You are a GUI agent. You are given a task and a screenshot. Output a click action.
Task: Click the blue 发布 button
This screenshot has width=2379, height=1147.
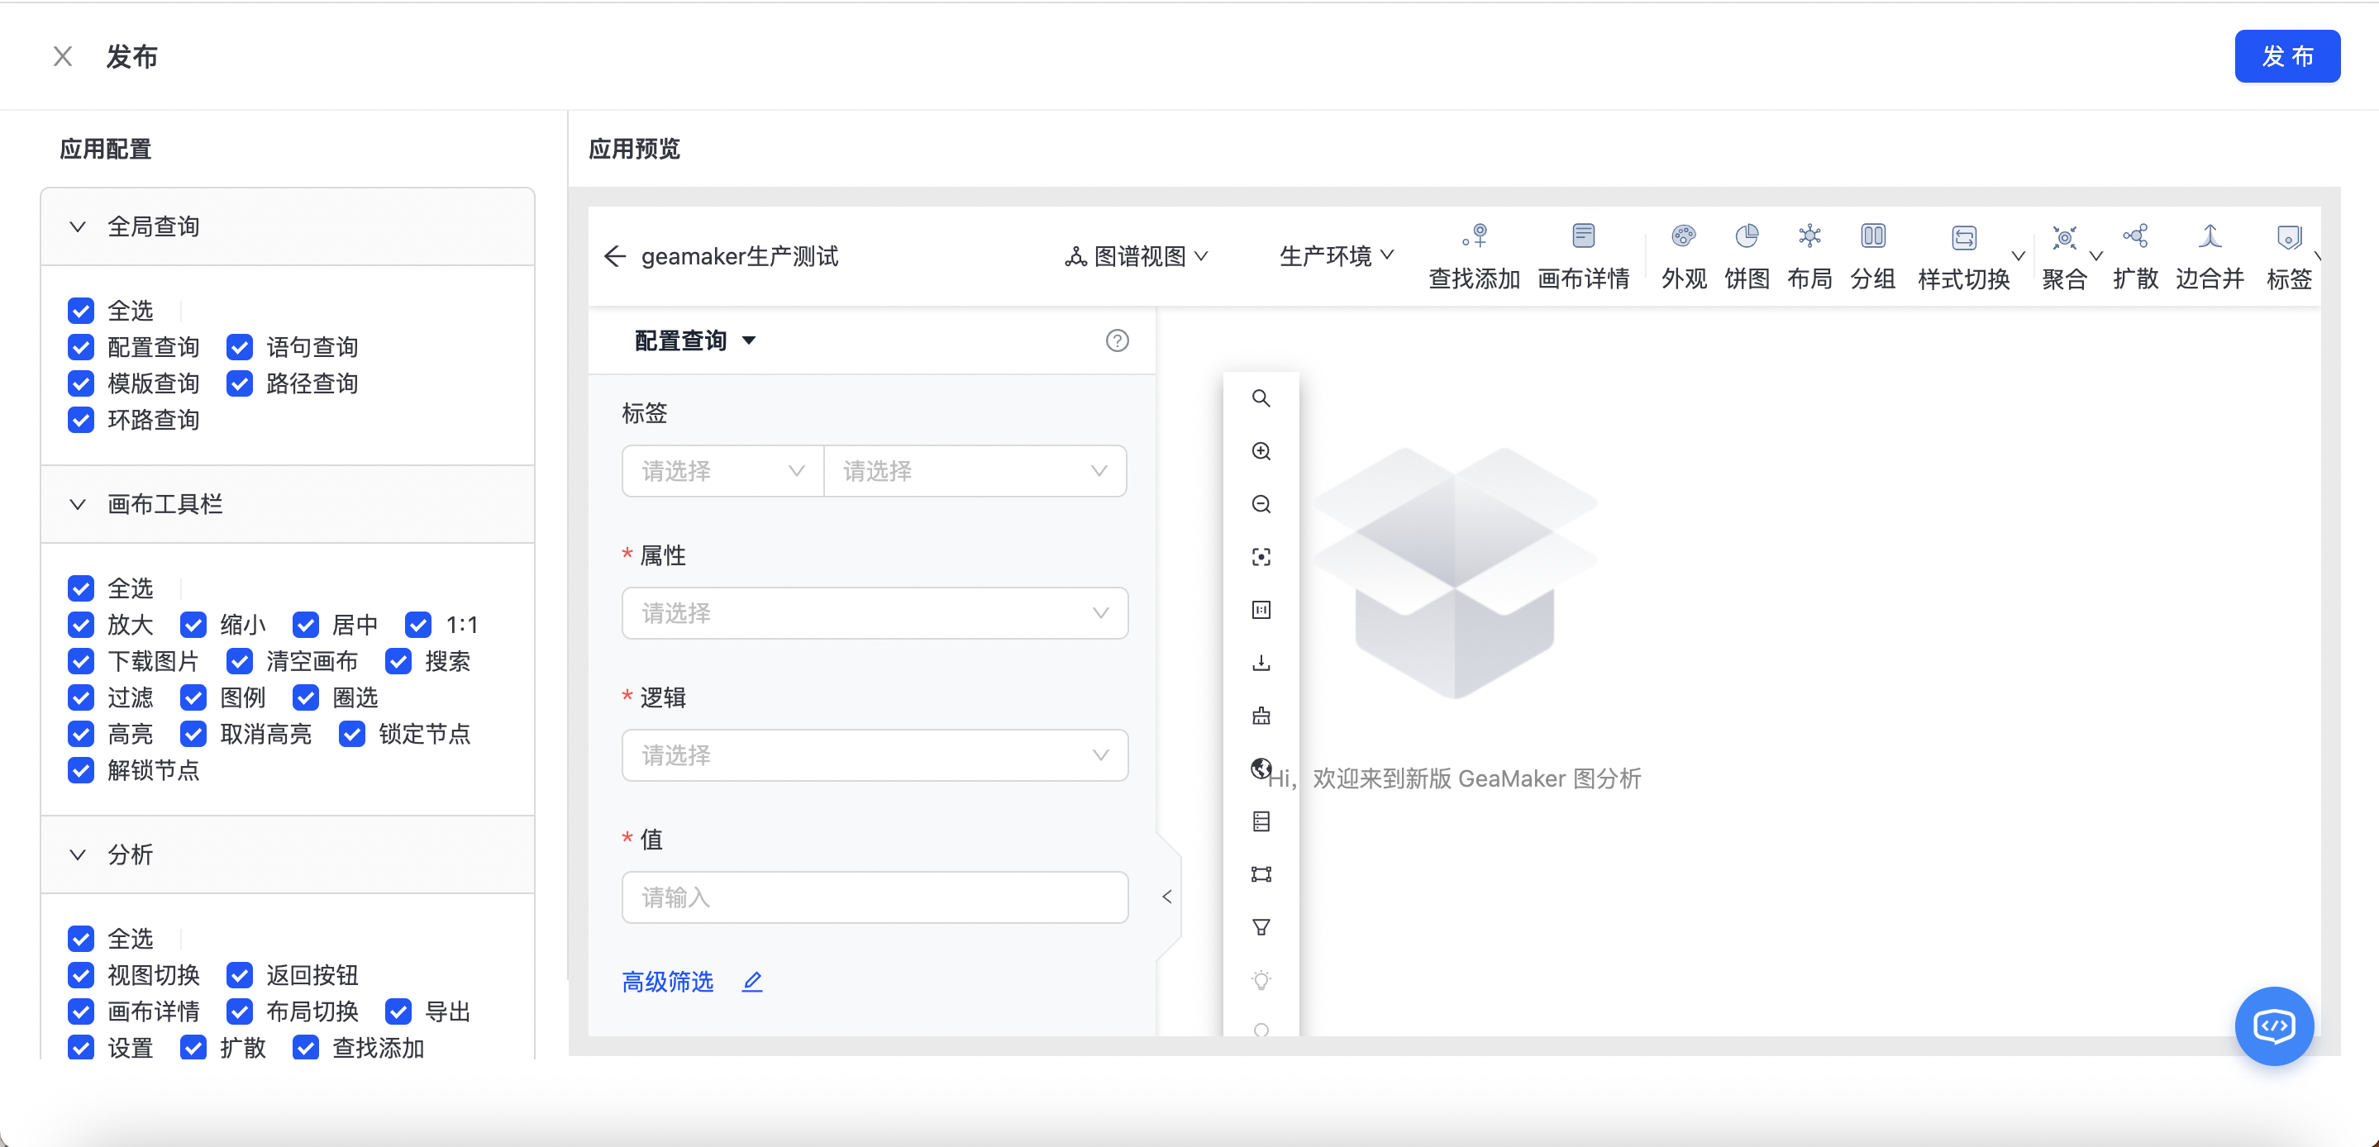click(2286, 56)
